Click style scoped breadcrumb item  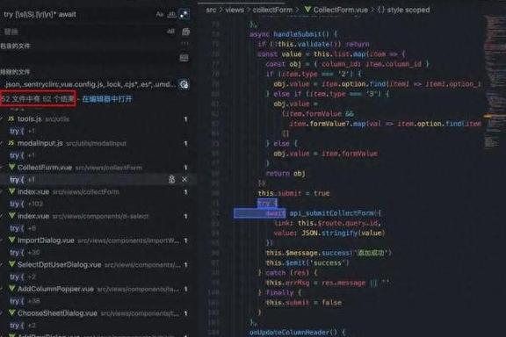pos(408,10)
